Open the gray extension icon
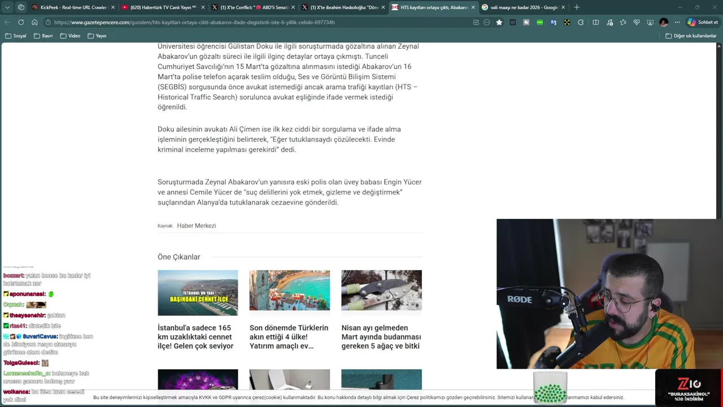Viewport: 723px width, 407px height. tap(526, 22)
